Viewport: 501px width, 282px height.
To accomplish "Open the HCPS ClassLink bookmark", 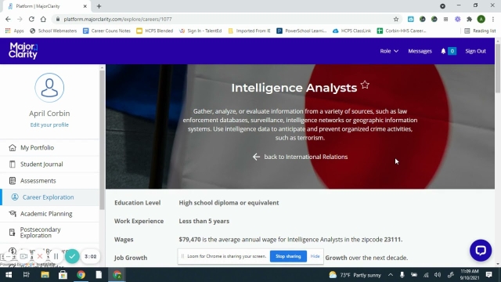I will (x=351, y=31).
